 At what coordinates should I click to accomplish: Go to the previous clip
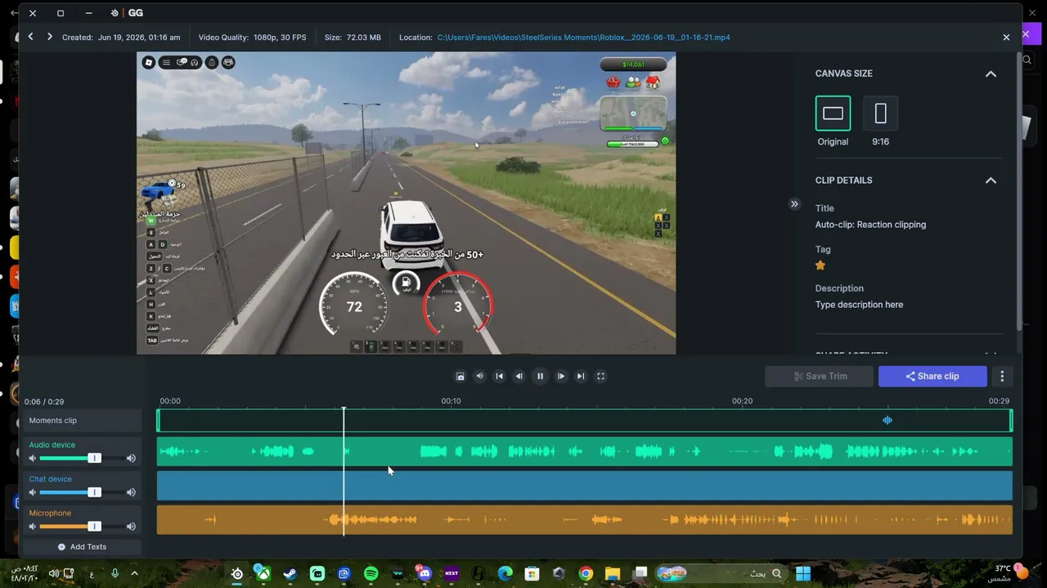(x=30, y=37)
